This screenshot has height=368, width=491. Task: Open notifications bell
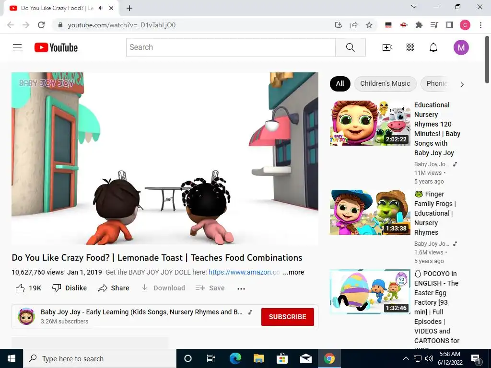pyautogui.click(x=433, y=47)
